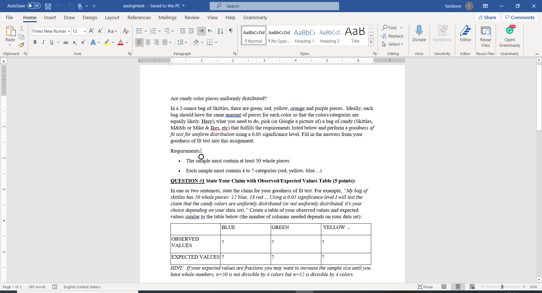Open Reuse Files panel

(x=486, y=37)
